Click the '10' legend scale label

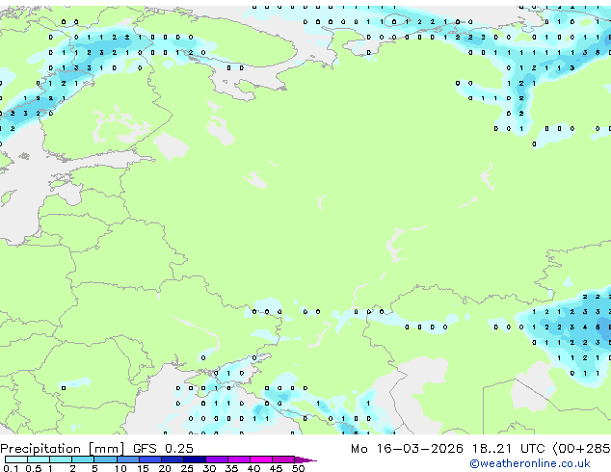point(120,468)
